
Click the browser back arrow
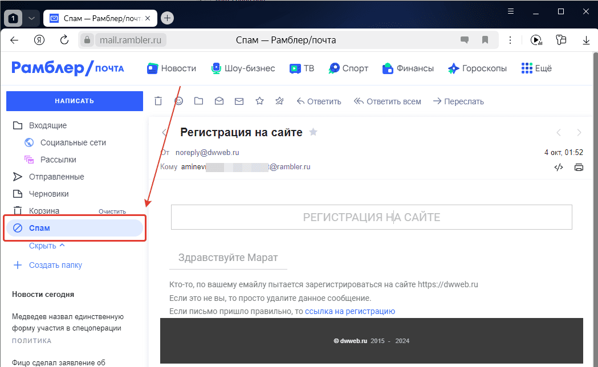(x=14, y=40)
